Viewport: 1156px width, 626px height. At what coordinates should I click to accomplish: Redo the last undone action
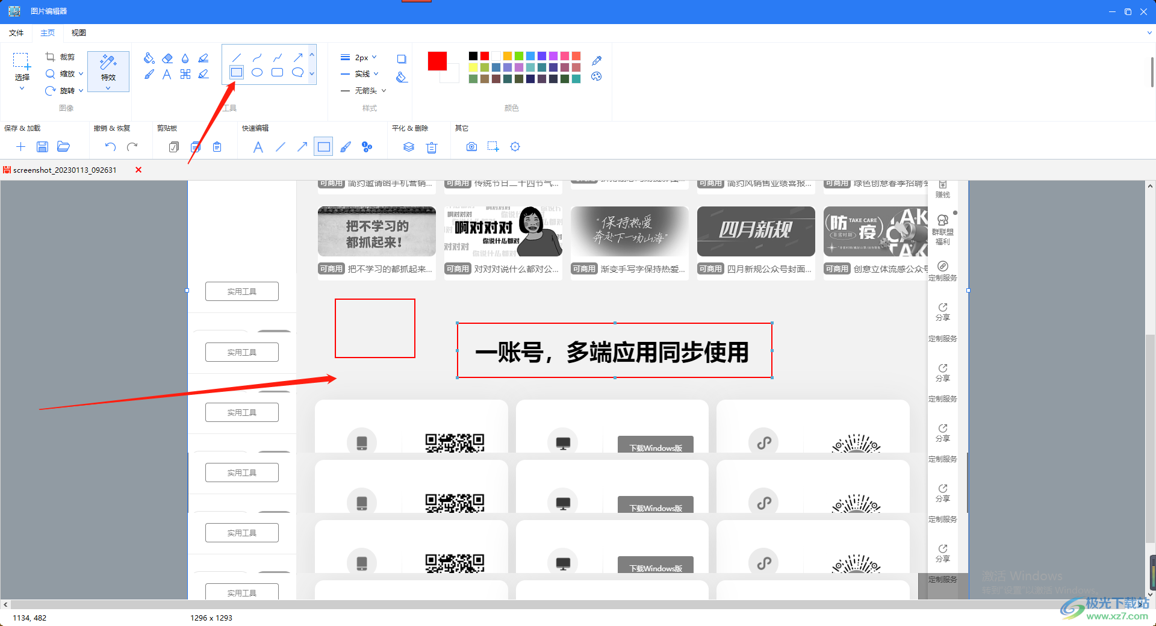coord(132,147)
